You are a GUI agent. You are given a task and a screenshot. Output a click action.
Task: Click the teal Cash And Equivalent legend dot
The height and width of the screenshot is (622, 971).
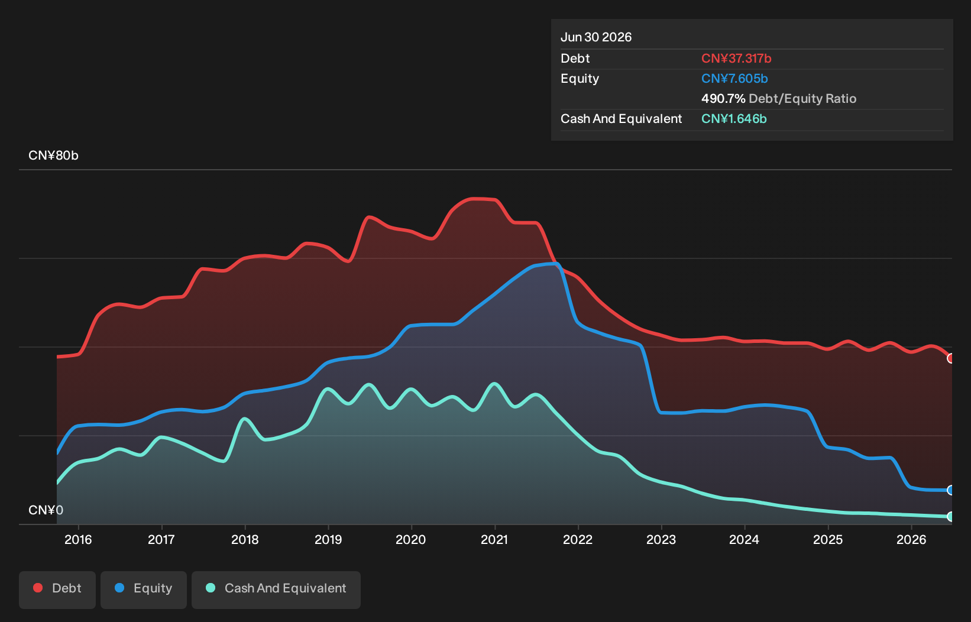[x=211, y=588]
